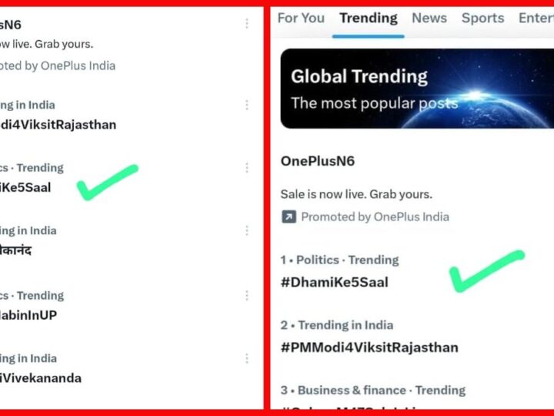The height and width of the screenshot is (416, 554).
Task: Open three-dot menu beside Hindi trending topic
Action: pos(247,231)
